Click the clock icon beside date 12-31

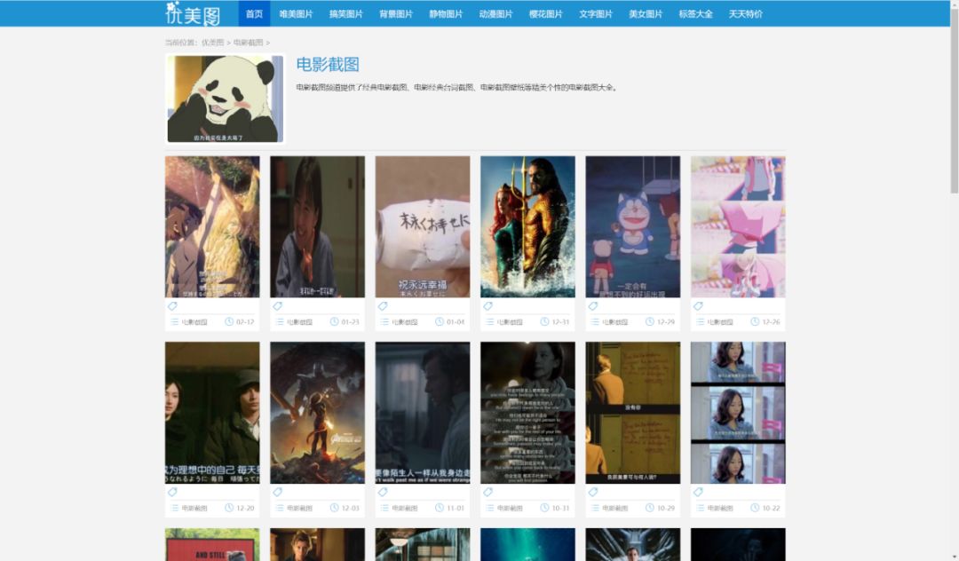(x=545, y=321)
